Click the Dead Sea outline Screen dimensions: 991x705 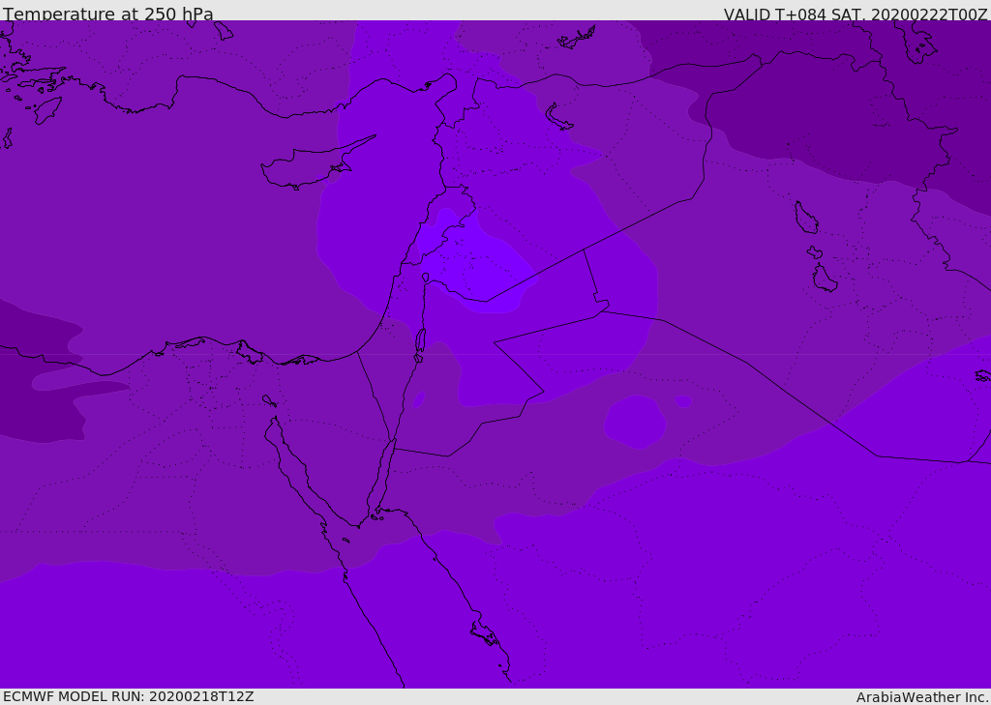pos(420,341)
